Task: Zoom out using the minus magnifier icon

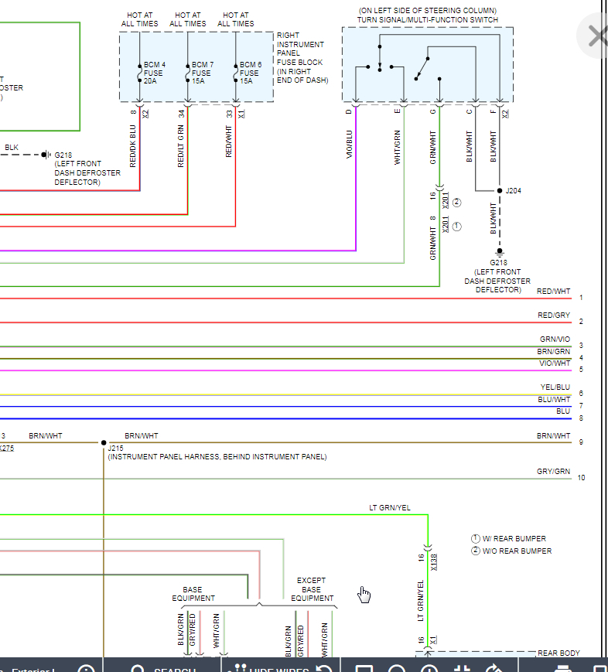Action: point(397,667)
